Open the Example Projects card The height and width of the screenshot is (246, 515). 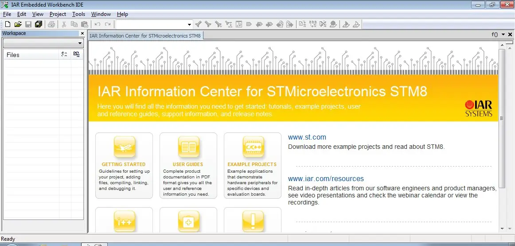[x=253, y=166]
